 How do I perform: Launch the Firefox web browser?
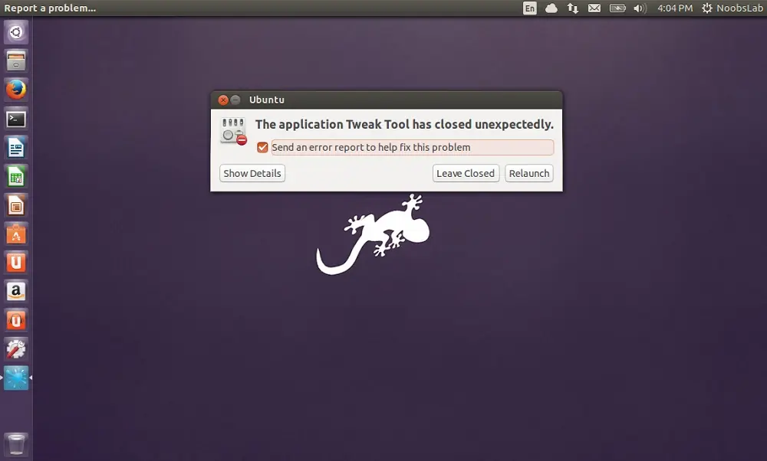16,90
